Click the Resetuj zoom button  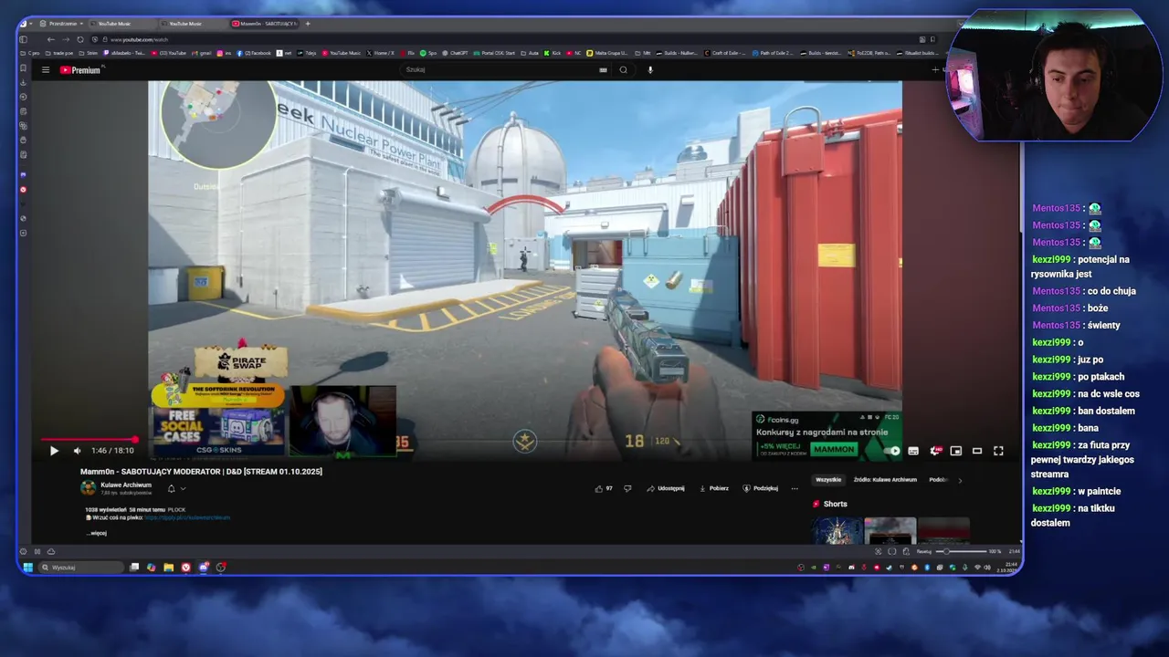tap(924, 551)
